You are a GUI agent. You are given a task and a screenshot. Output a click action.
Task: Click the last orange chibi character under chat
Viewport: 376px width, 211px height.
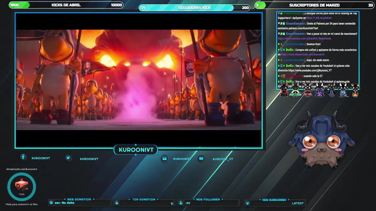click(x=355, y=91)
